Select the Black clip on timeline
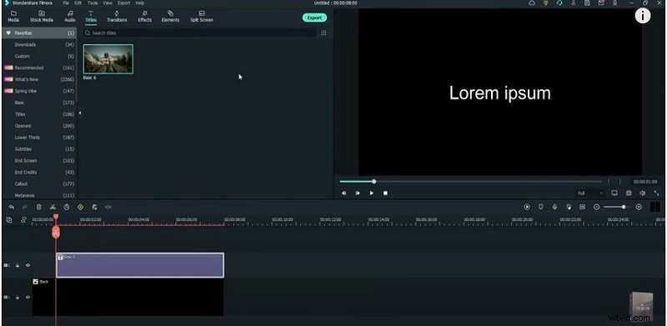This screenshot has height=326, width=667. point(128,297)
